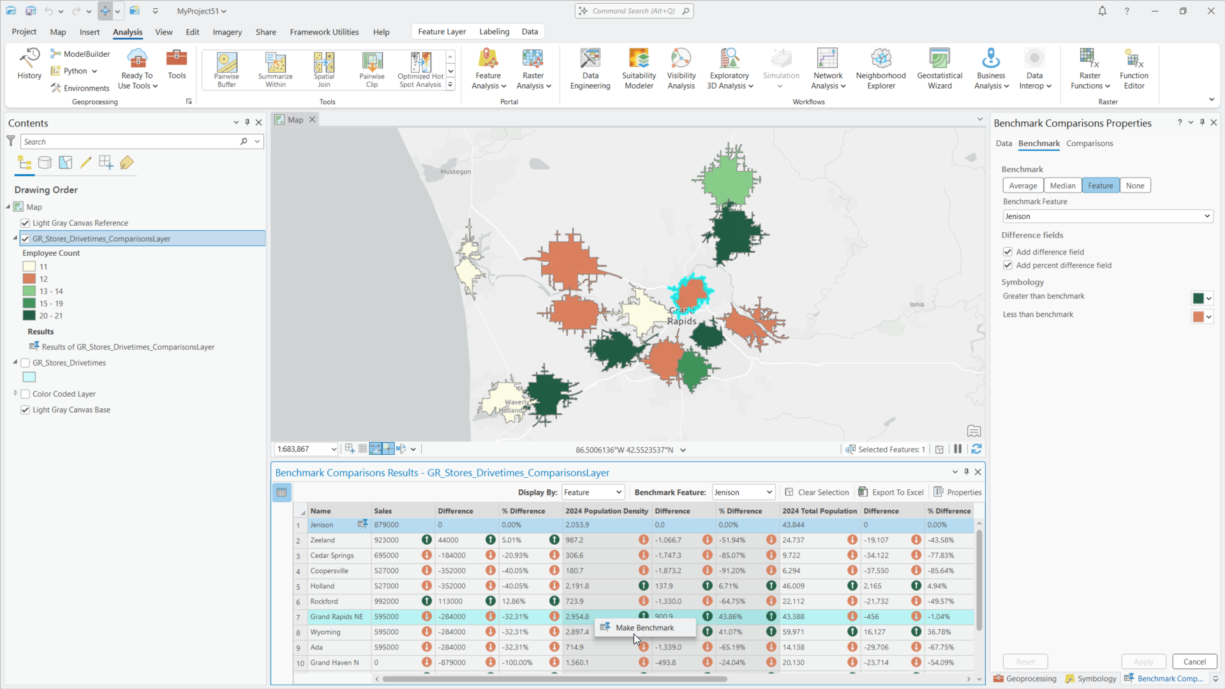The height and width of the screenshot is (689, 1225).
Task: Collapse the GR_Stores_Drivetimes_ComparisonsLayer legend
Action: pos(14,238)
